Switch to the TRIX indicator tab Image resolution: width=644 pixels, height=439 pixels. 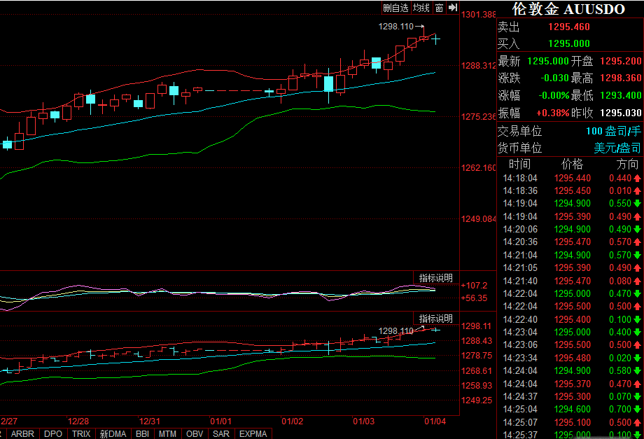(x=81, y=433)
